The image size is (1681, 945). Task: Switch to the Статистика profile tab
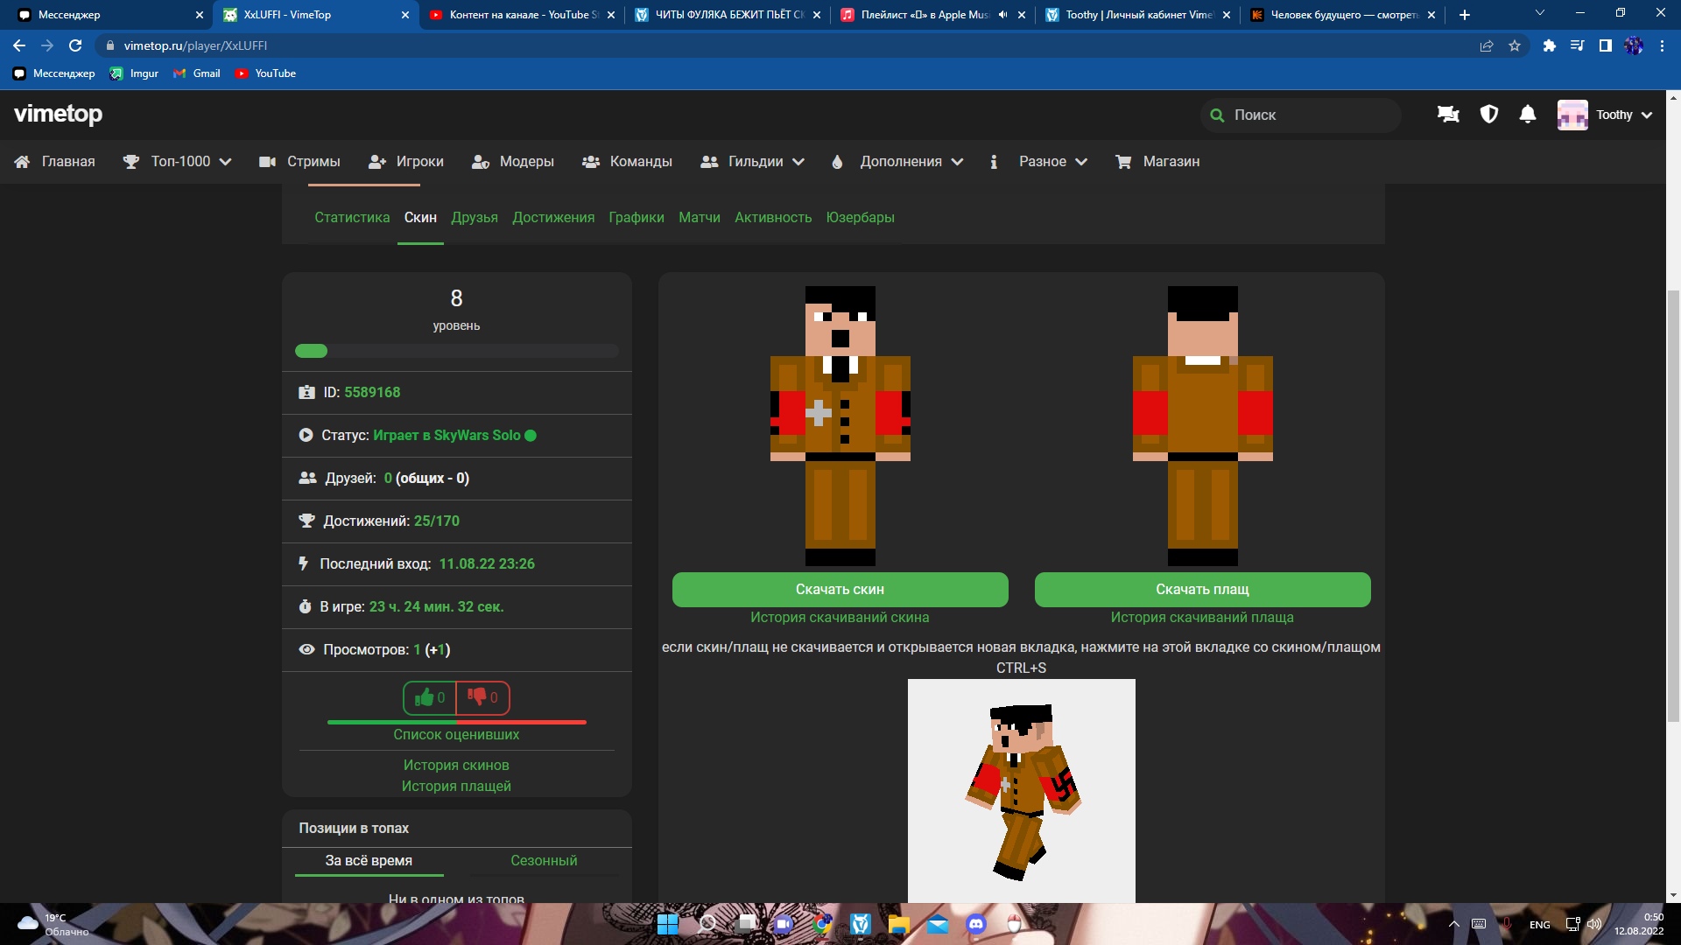coord(352,218)
